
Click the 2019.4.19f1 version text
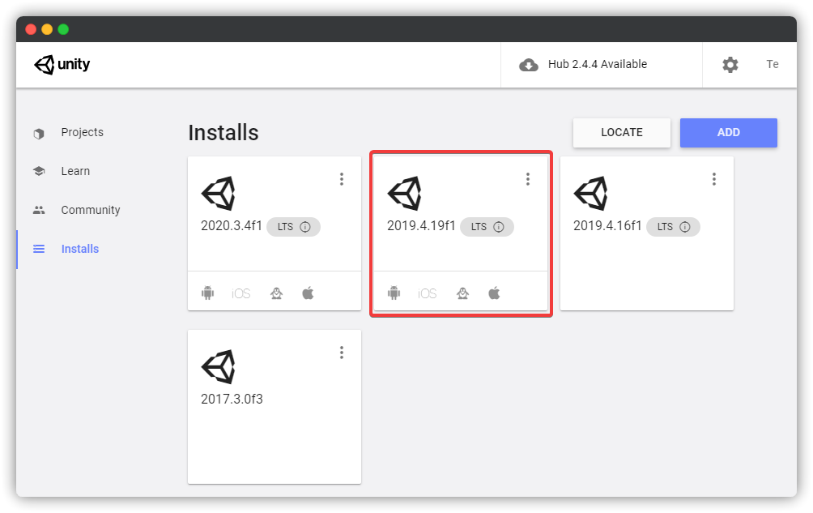click(421, 225)
